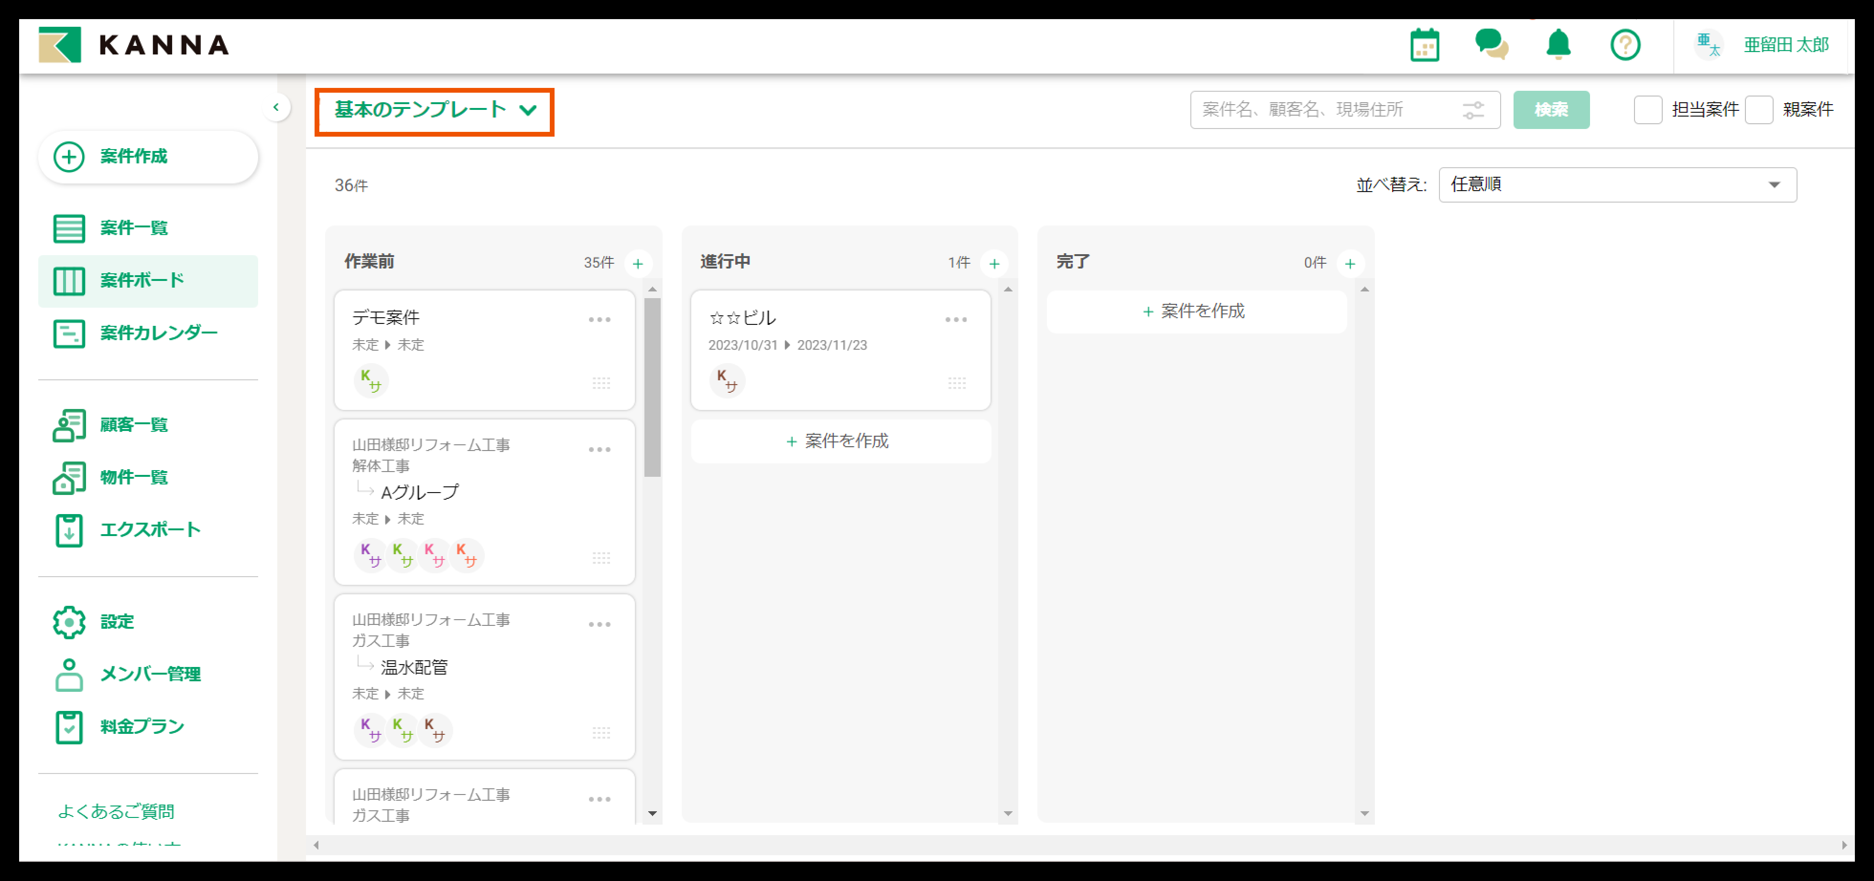
Task: Open three-dot menu on デモ案件 card
Action: (599, 320)
